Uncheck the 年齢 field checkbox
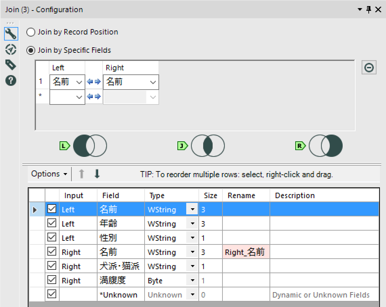 (52, 223)
